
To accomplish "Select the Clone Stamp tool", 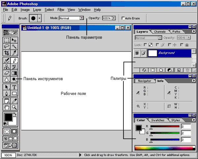I will click(7, 67).
